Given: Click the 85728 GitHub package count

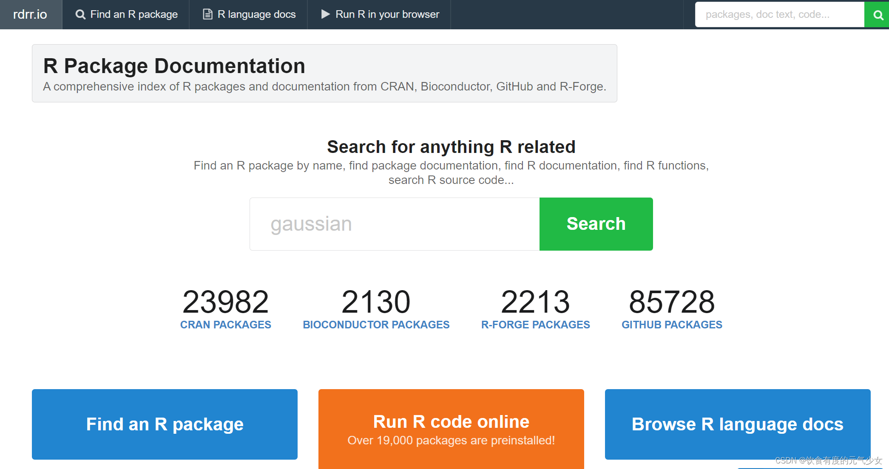Looking at the screenshot, I should (671, 302).
